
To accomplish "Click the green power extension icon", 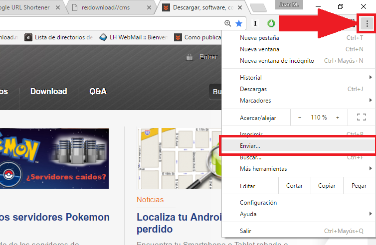I will pyautogui.click(x=271, y=23).
